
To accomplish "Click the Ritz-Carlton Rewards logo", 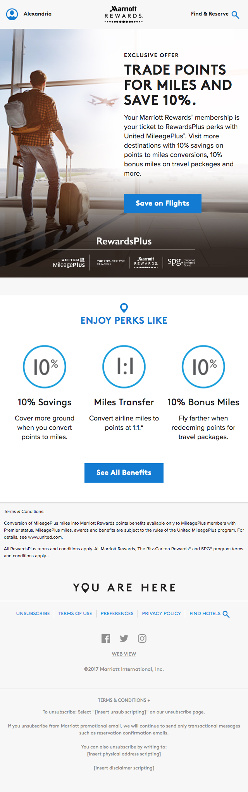I will pos(110,262).
